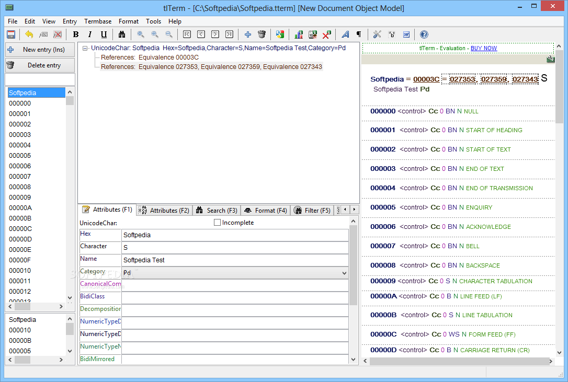568x382 pixels.
Task: Toggle the Incomplete checkbox
Action: coord(218,223)
